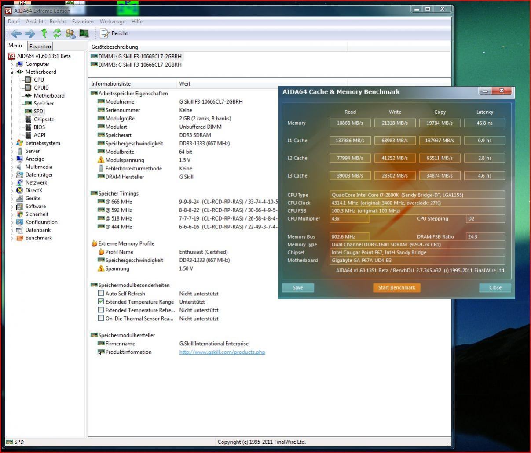
Task: Click the Wert column header
Action: 262,84
